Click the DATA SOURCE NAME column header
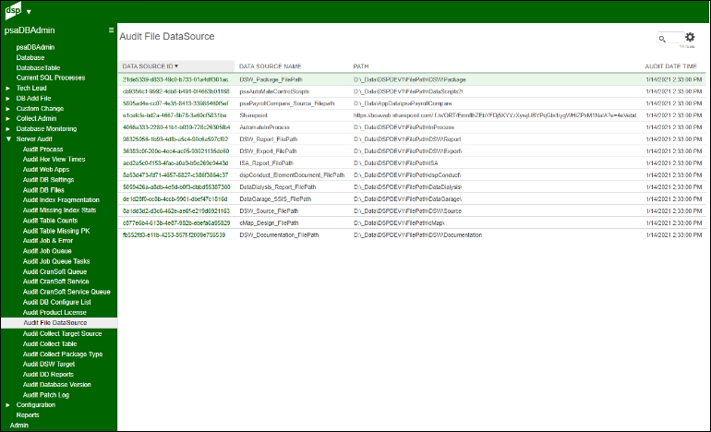The height and width of the screenshot is (432, 711). (271, 66)
